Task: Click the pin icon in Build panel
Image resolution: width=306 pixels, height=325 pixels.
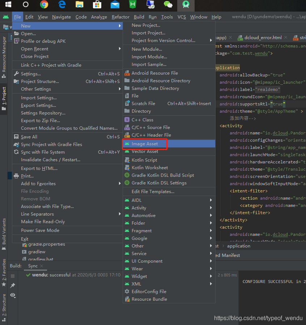Action: [x=13, y=286]
